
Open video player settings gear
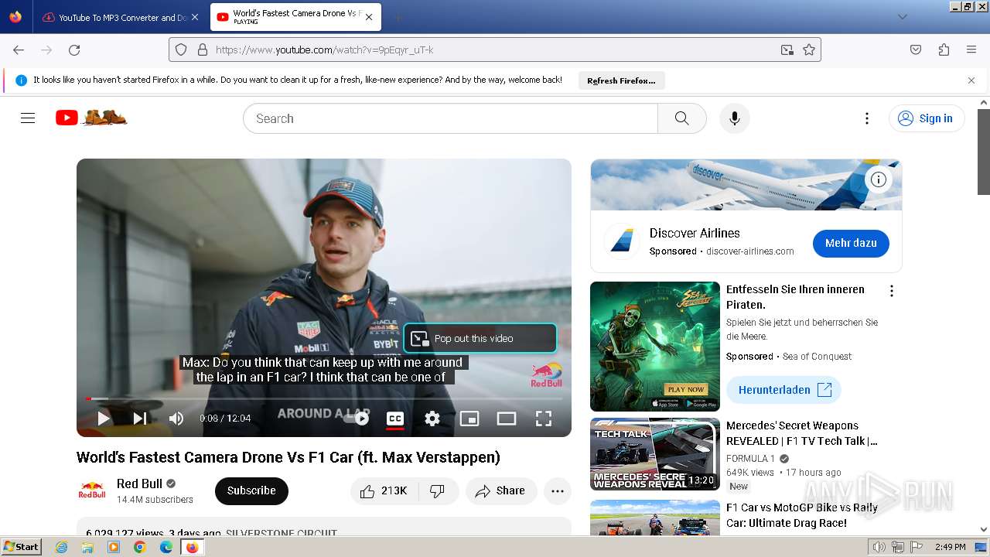click(432, 419)
